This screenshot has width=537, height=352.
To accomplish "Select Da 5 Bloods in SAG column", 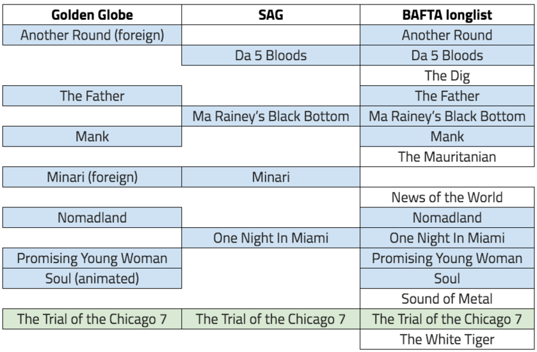I will pos(270,56).
